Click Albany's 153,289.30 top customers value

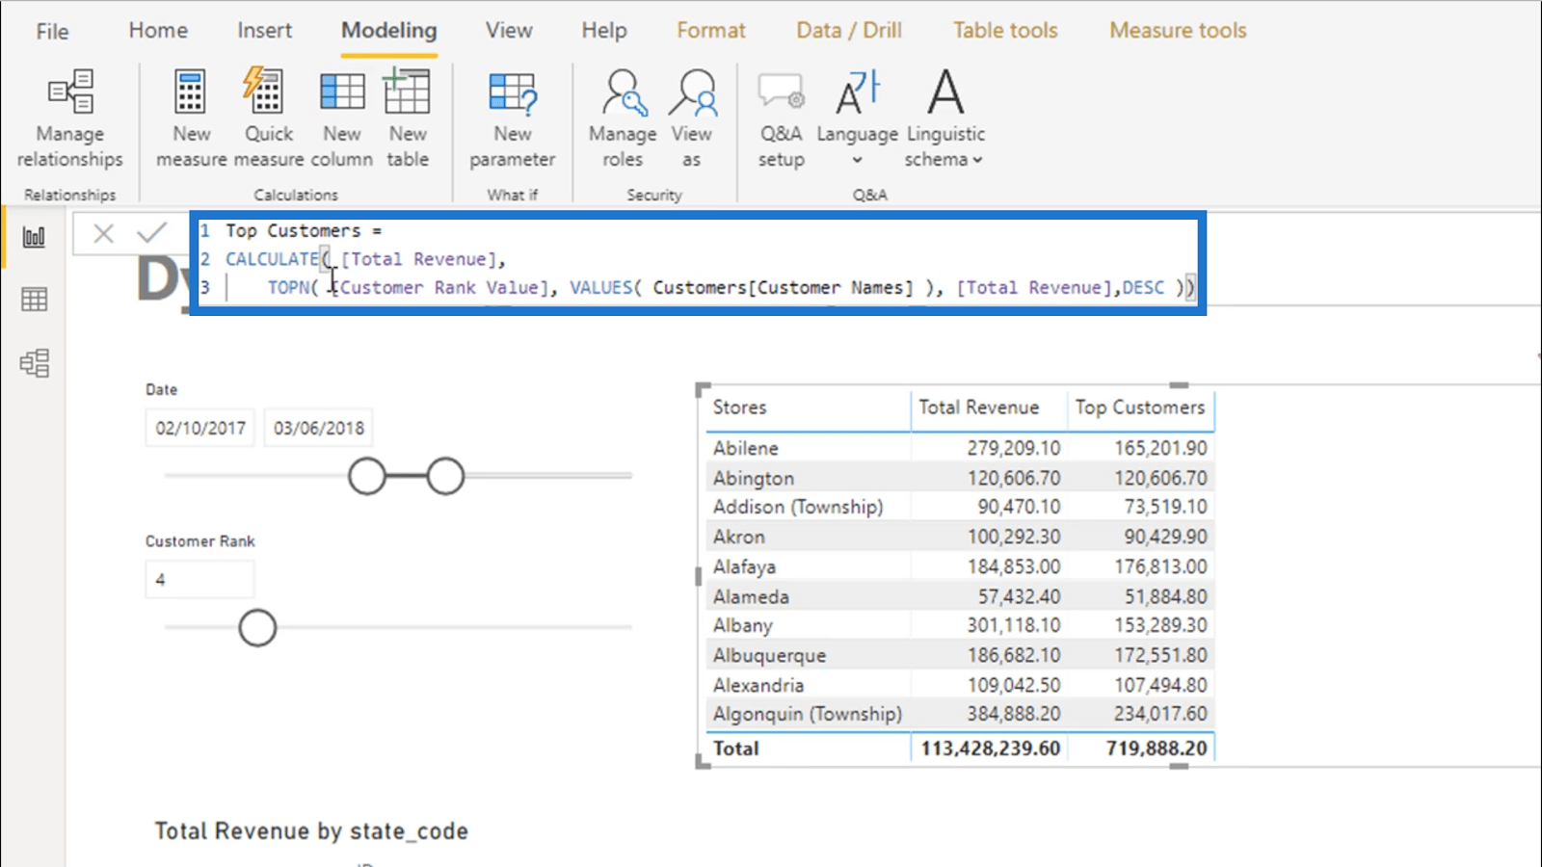point(1160,625)
